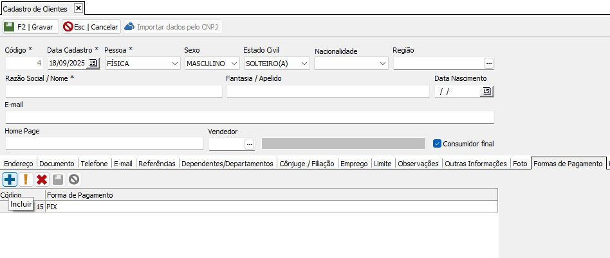Close the Cadastro de Clientes tab
The image size is (610, 258).
[79, 8]
